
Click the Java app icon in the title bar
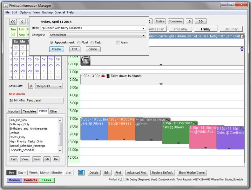pos(6,6)
